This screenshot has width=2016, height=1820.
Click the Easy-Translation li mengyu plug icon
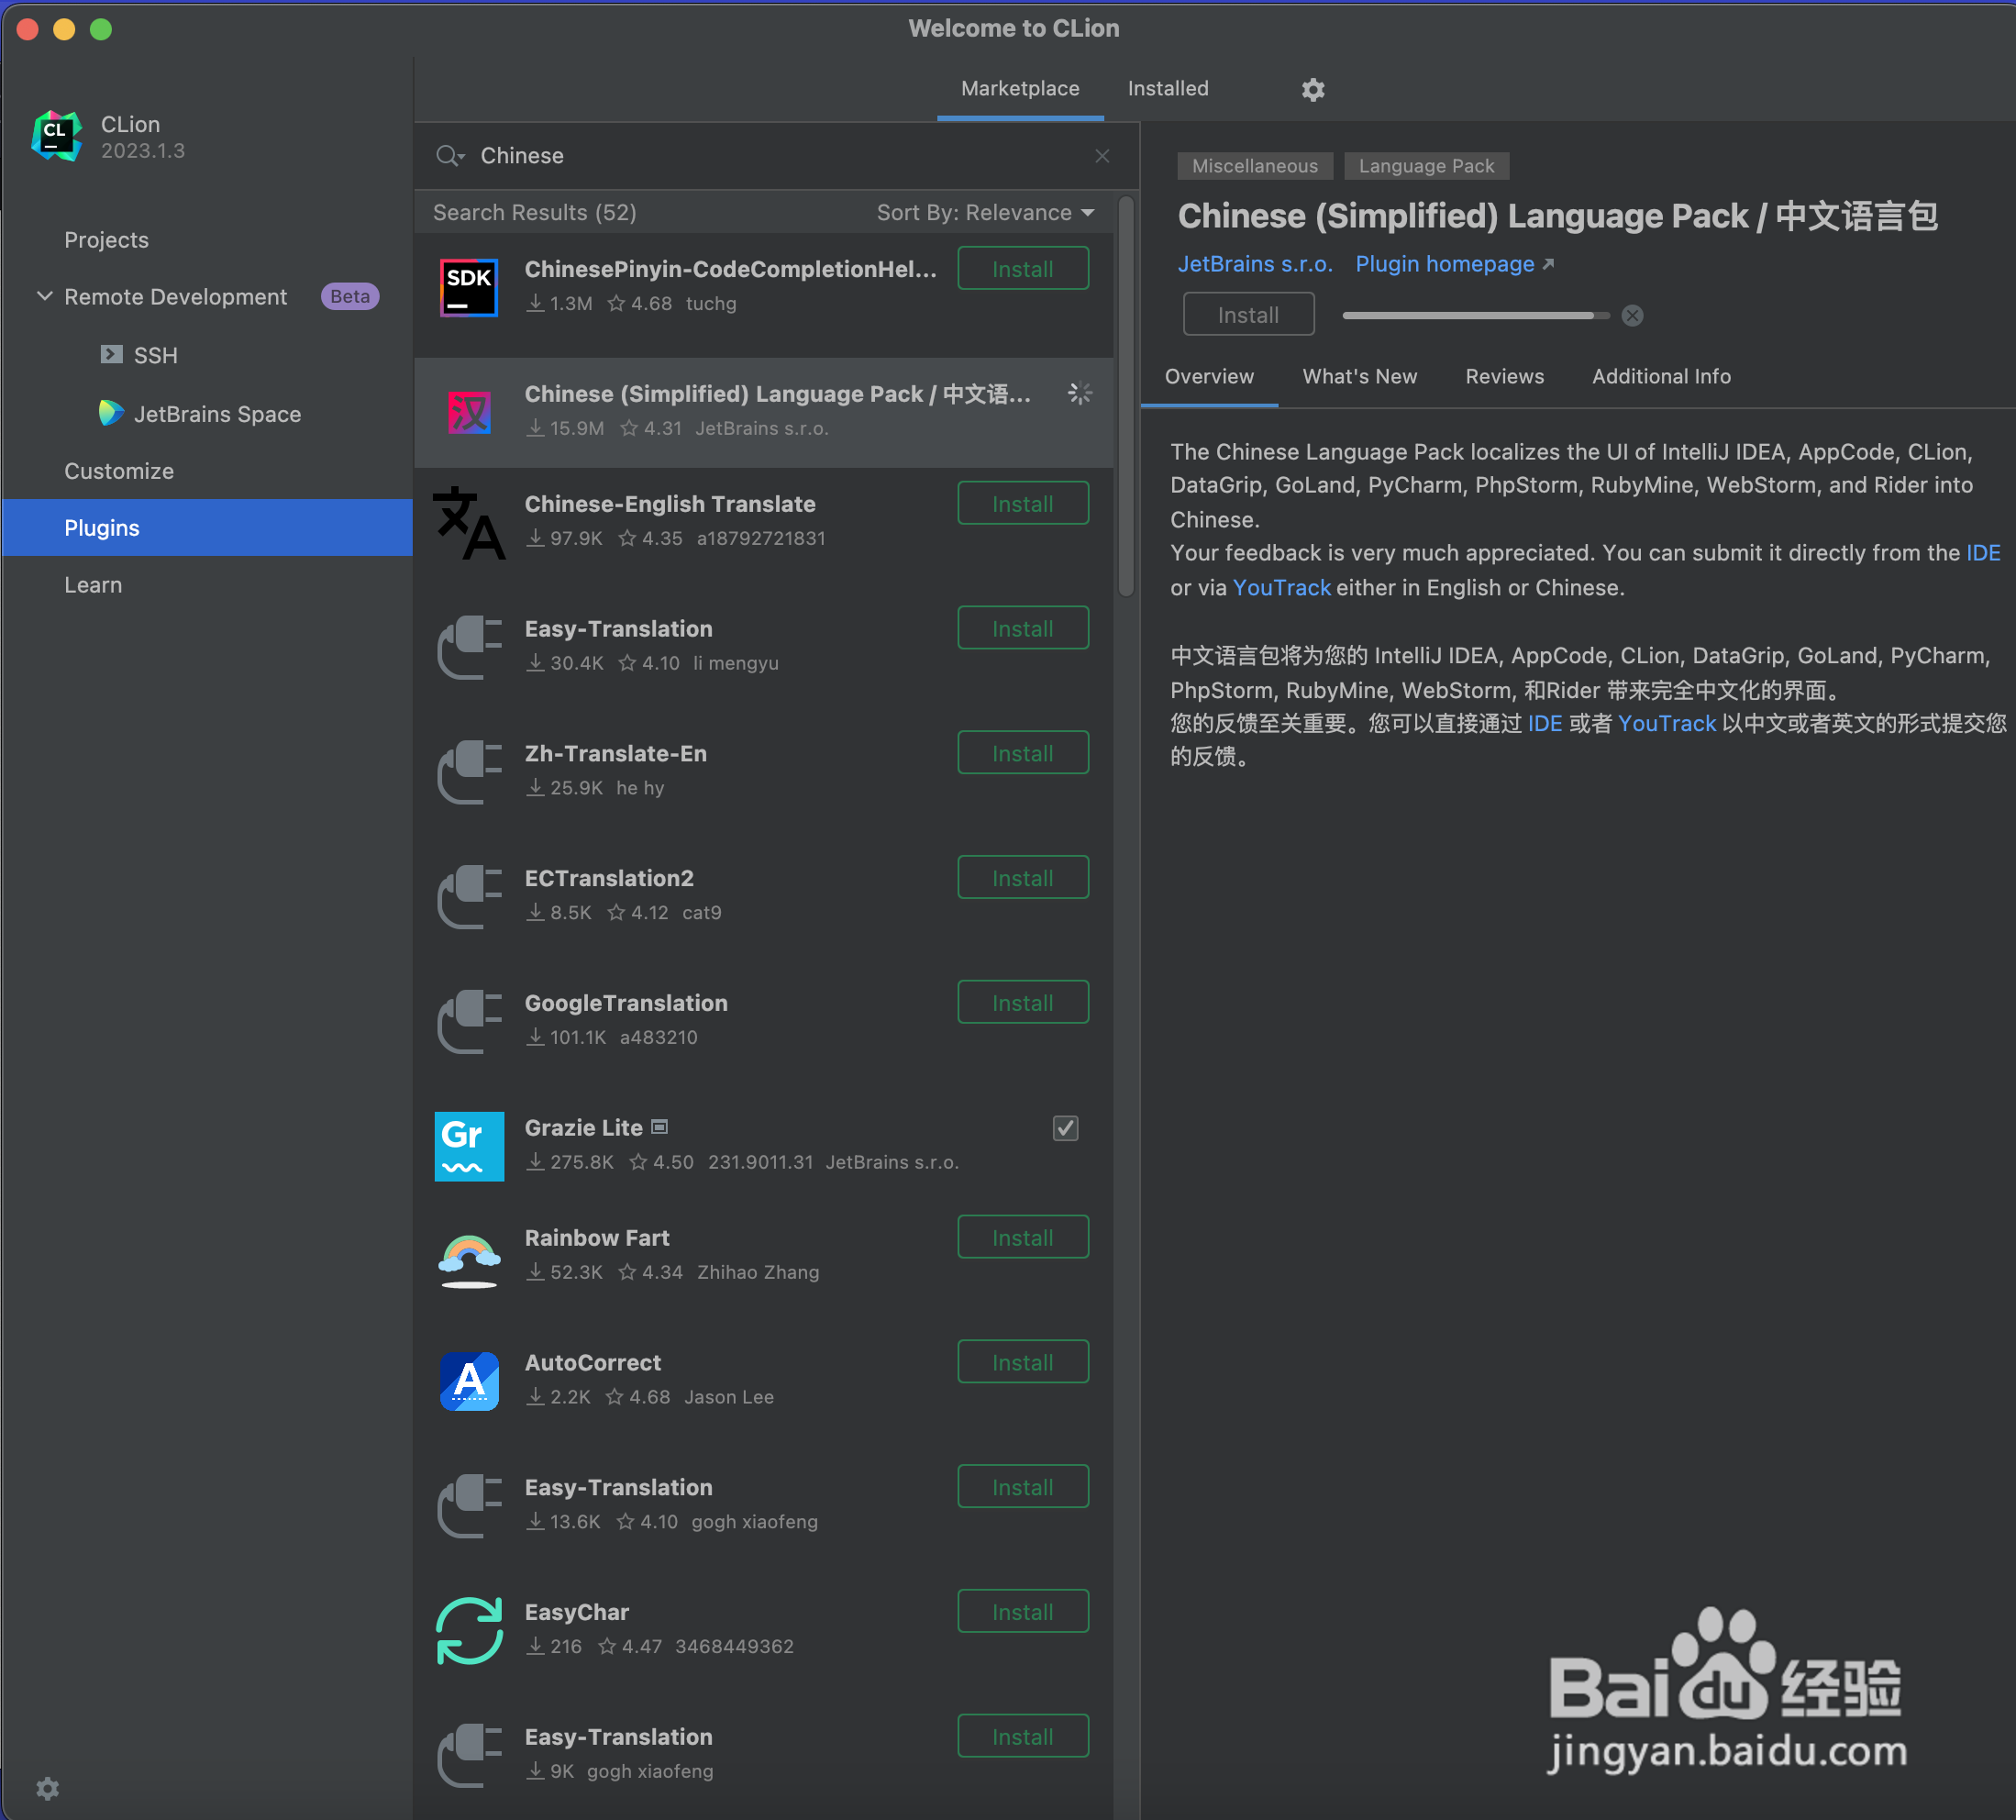[469, 647]
